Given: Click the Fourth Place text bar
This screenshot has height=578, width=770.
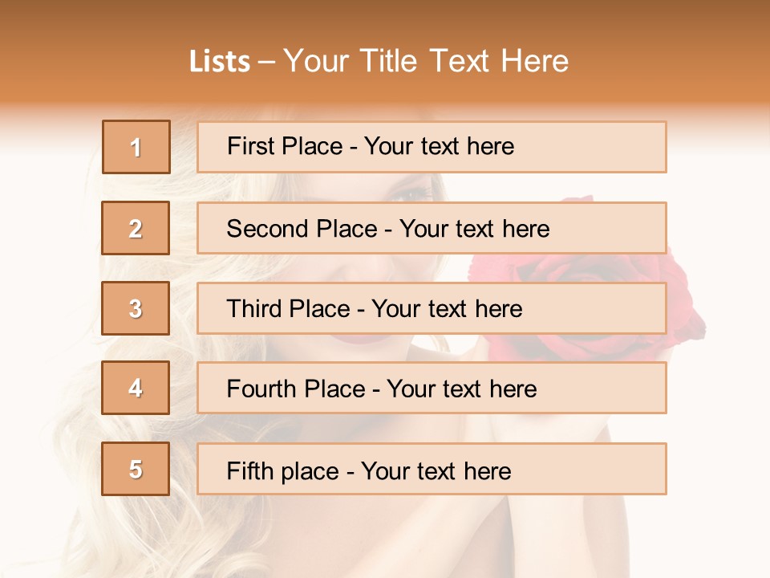Looking at the screenshot, I should click(x=432, y=388).
